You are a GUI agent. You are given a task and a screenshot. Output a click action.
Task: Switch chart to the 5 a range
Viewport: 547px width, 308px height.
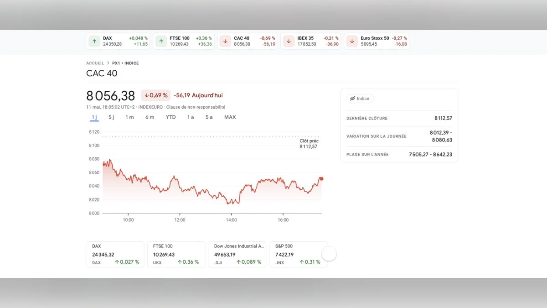tap(209, 117)
